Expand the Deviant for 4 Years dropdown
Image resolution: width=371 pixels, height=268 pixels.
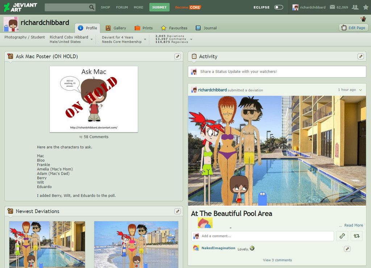(x=145, y=39)
